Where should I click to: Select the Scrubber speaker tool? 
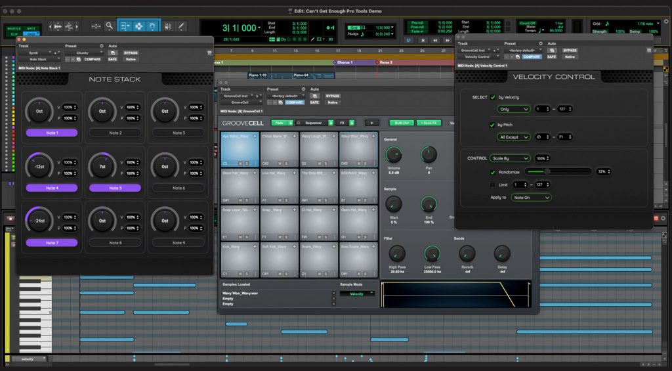click(167, 26)
